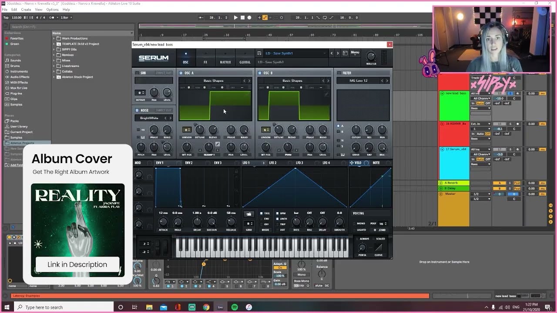Select Favorites collection
The width and height of the screenshot is (557, 313).
click(17, 38)
